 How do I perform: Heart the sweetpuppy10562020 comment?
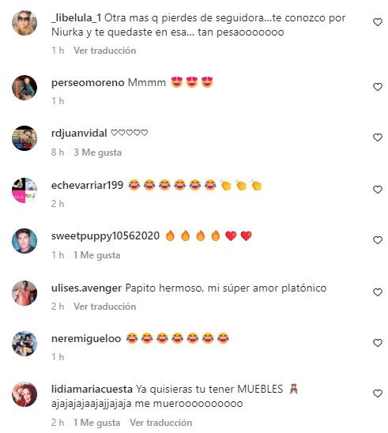(x=378, y=240)
